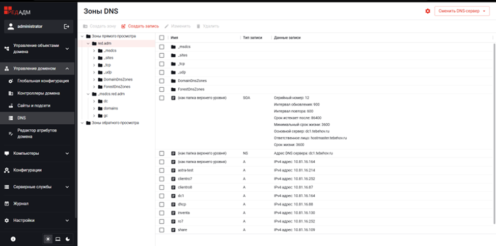Click the info icon in sidebar footer
Image resolution: width=496 pixels, height=246 pixels.
tap(13, 238)
